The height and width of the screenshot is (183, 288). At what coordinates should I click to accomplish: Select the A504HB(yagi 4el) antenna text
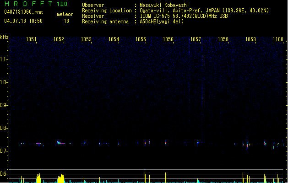(x=162, y=22)
